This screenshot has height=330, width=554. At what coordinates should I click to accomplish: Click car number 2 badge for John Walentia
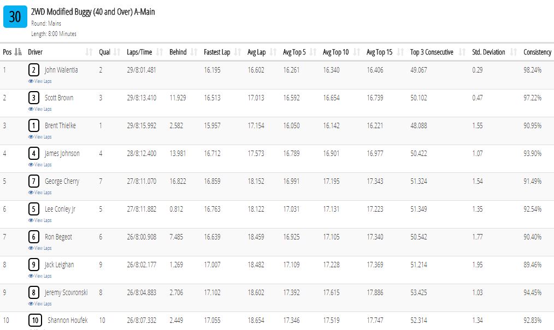[x=33, y=70]
